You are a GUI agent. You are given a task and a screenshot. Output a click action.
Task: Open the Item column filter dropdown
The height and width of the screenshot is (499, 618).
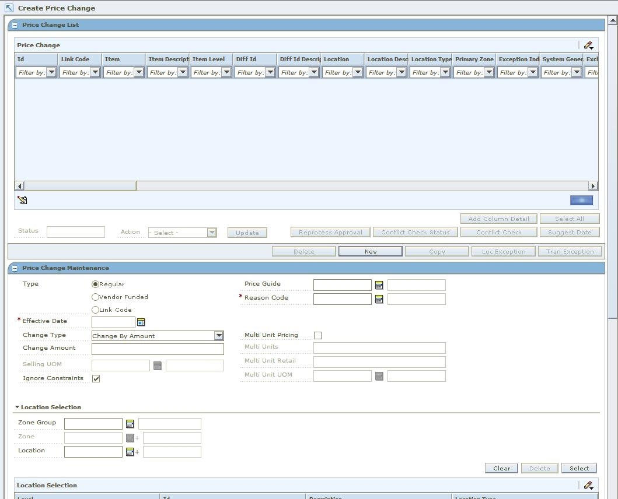139,72
